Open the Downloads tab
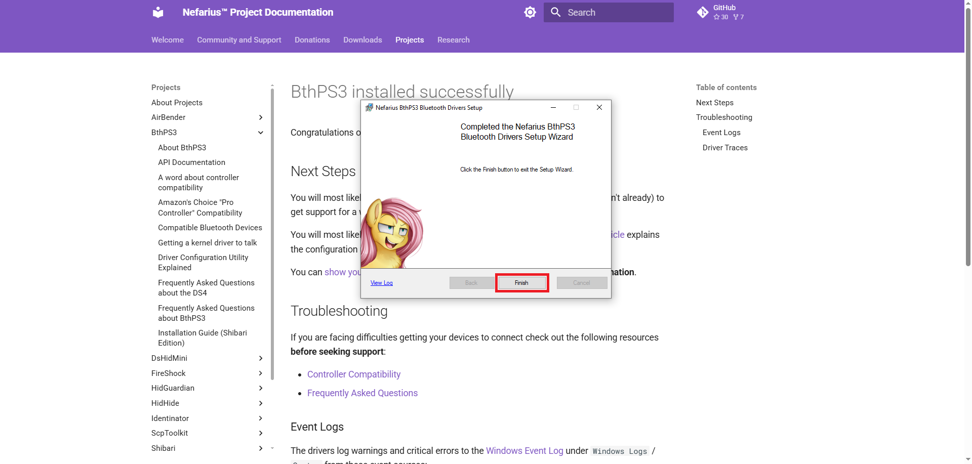 pyautogui.click(x=362, y=40)
